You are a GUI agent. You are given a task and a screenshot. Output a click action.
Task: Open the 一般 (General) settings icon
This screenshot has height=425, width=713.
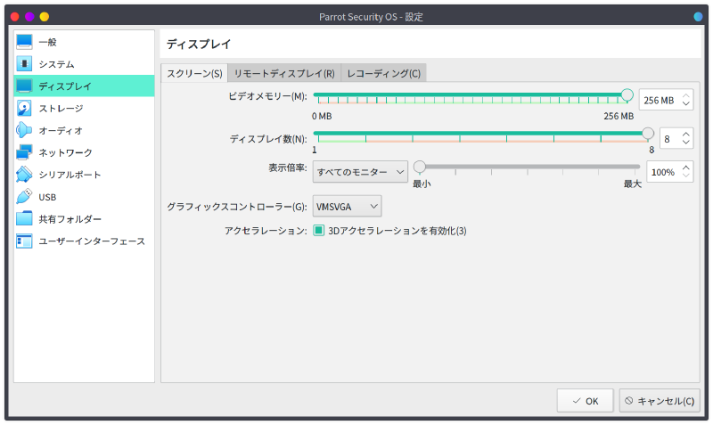[x=24, y=42]
